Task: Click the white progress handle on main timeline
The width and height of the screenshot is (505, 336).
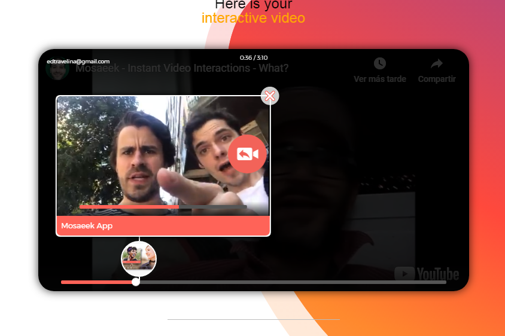Action: pyautogui.click(x=136, y=282)
